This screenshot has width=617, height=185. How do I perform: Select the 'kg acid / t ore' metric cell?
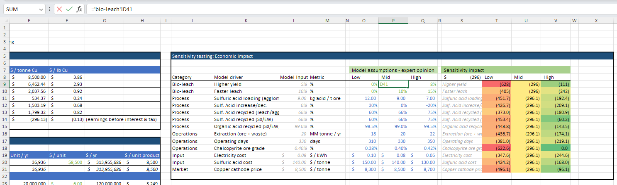click(327, 98)
